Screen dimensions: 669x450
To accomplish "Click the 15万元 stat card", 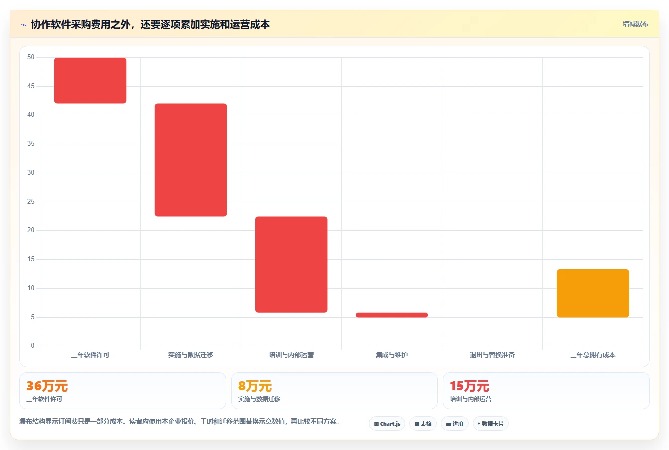I will (x=546, y=391).
